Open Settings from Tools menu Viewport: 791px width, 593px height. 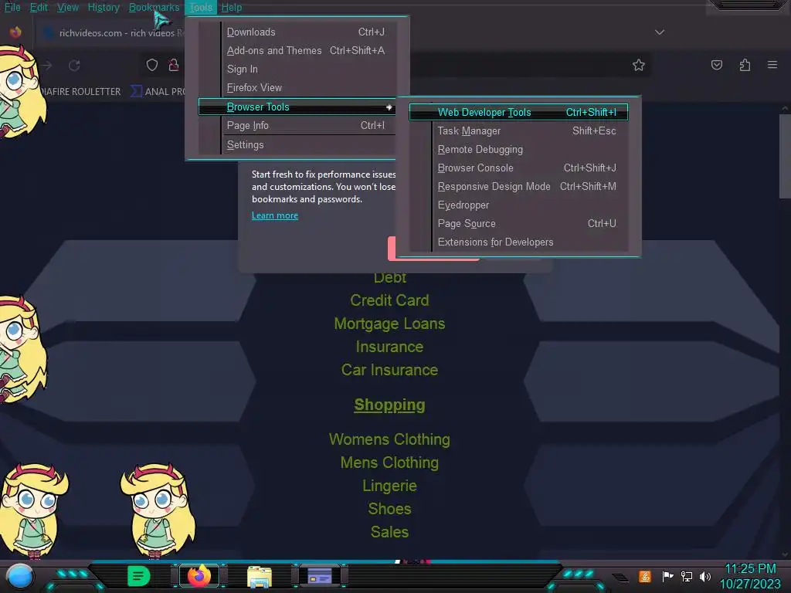click(297, 144)
